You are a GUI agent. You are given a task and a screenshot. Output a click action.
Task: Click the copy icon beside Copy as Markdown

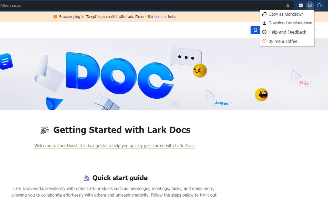click(264, 14)
